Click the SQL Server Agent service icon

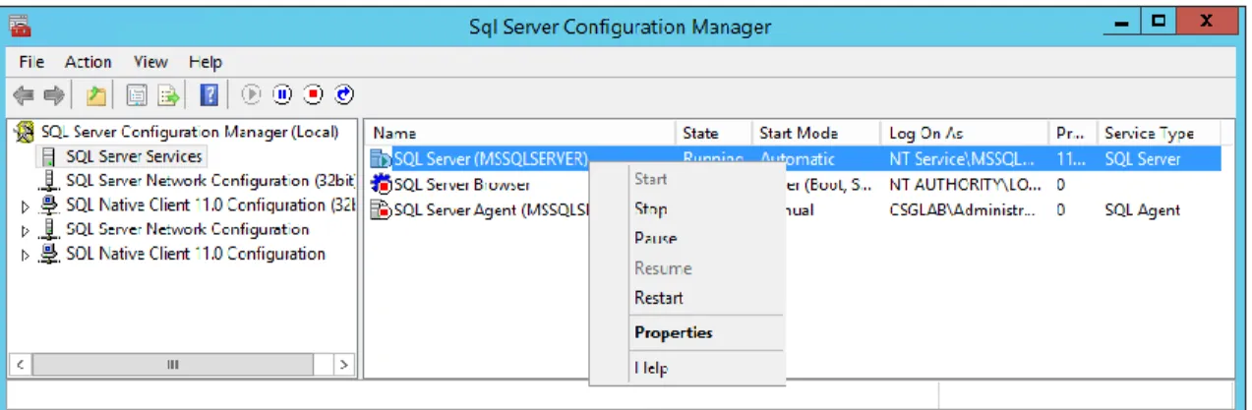[381, 208]
